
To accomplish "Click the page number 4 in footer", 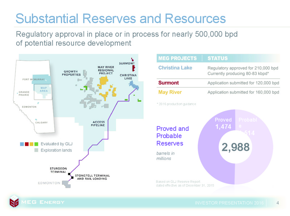I will tap(277, 203).
